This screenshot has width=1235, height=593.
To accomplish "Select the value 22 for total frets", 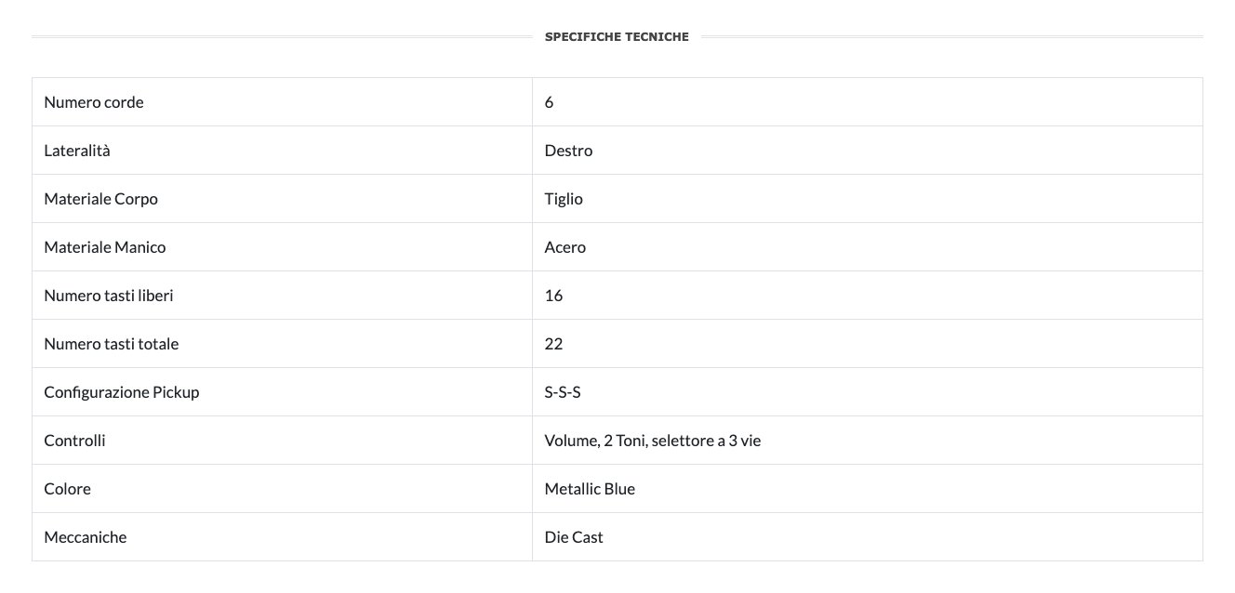I will [553, 344].
